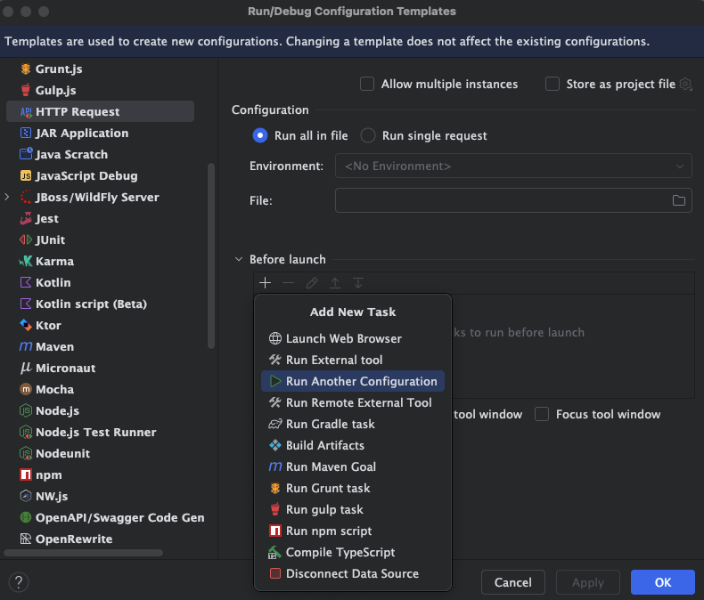Screen dimensions: 704x600
Task: Open help with the question mark button
Action: click(x=19, y=582)
